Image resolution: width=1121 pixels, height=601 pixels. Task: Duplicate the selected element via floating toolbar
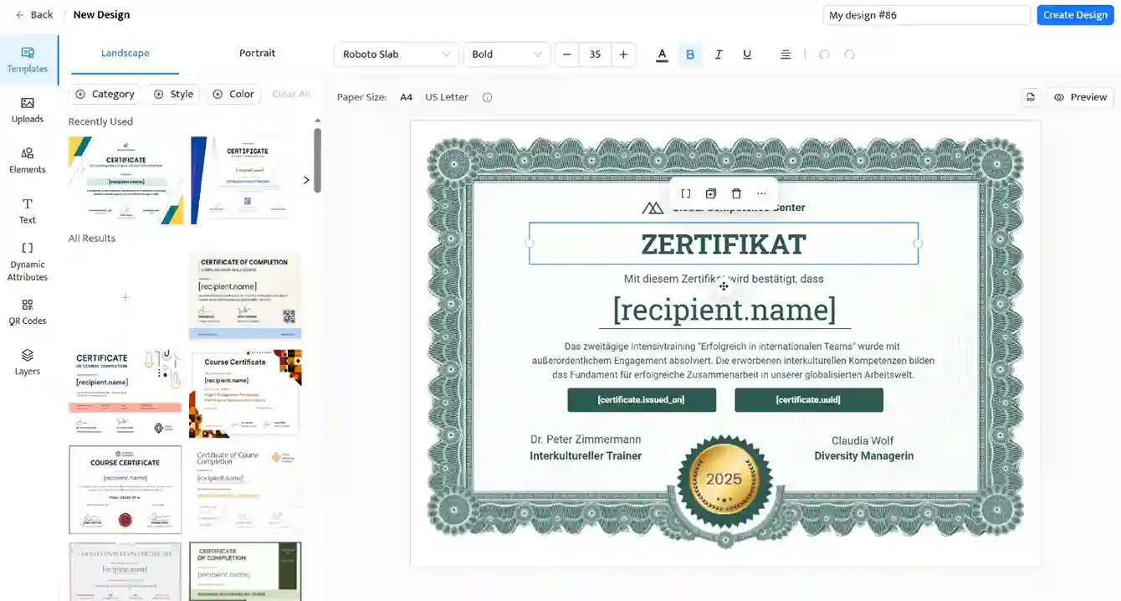coord(711,193)
